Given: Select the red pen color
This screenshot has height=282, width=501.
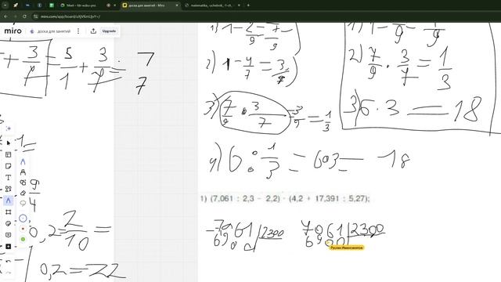Looking at the screenshot, I should pos(23,229).
